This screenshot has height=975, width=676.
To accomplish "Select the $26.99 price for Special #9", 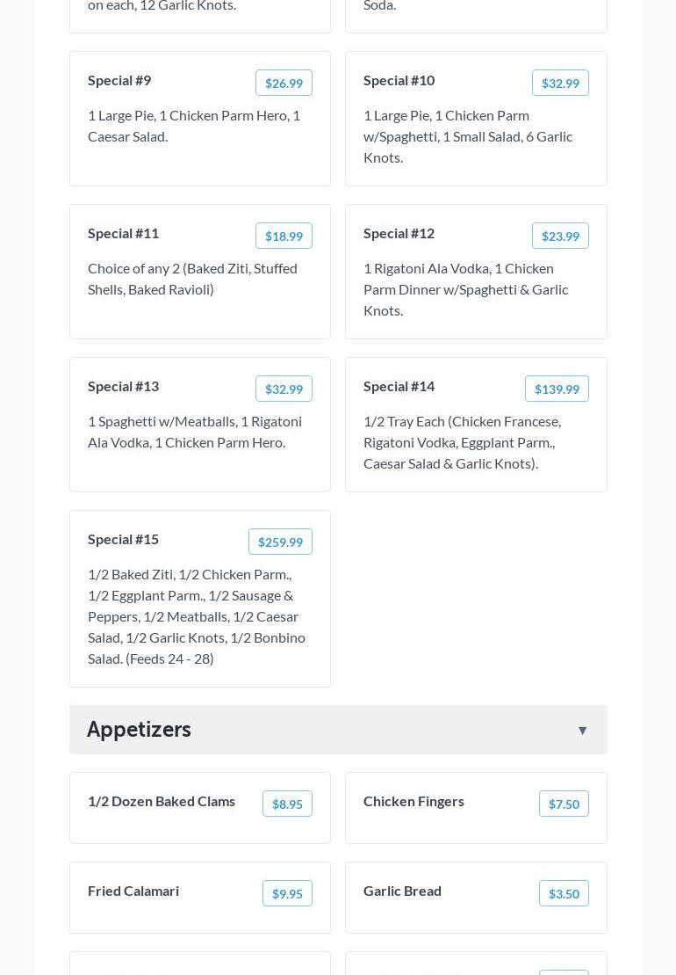I will tap(284, 84).
